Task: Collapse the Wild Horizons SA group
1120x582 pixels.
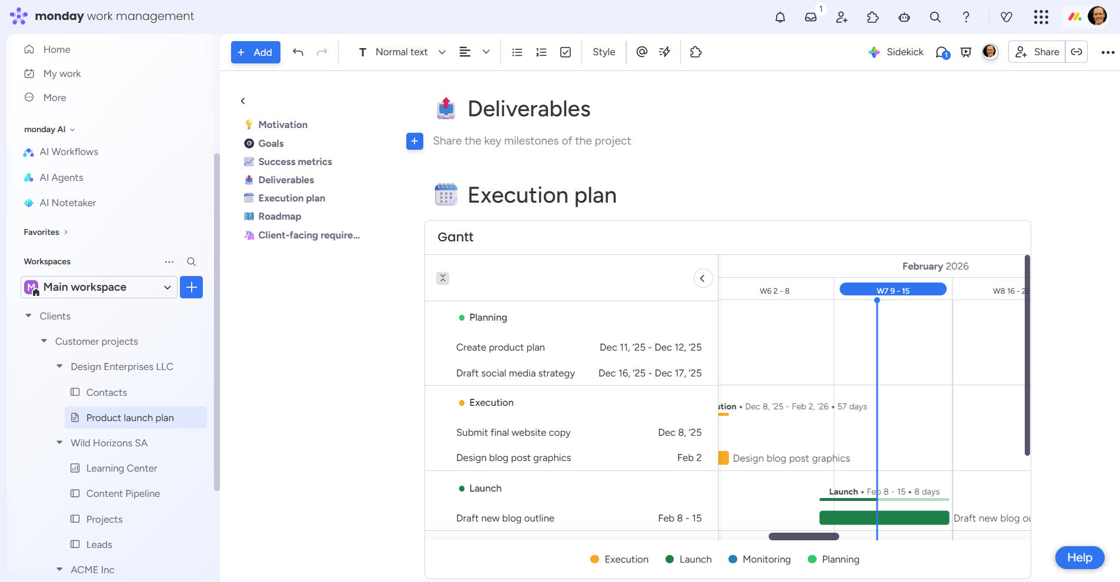Action: (59, 442)
